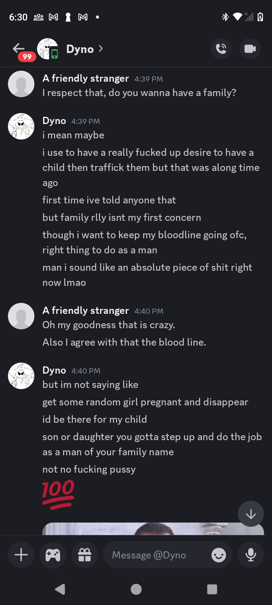Tap the back arrow button
The height and width of the screenshot is (605, 272).
19,48
